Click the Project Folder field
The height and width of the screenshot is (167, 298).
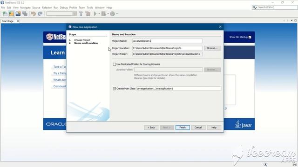(168, 54)
